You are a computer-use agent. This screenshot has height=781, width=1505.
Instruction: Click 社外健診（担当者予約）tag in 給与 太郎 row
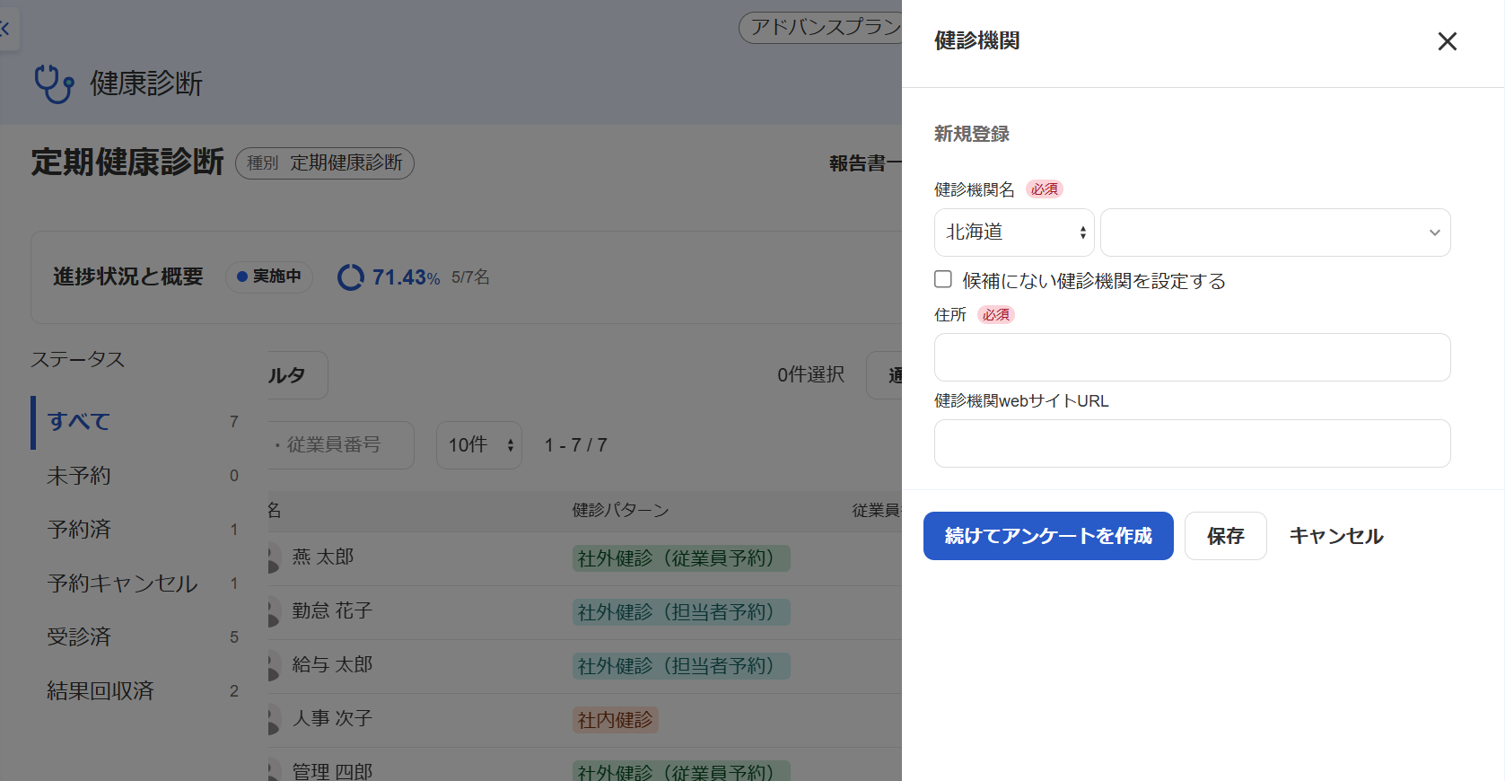click(x=681, y=666)
